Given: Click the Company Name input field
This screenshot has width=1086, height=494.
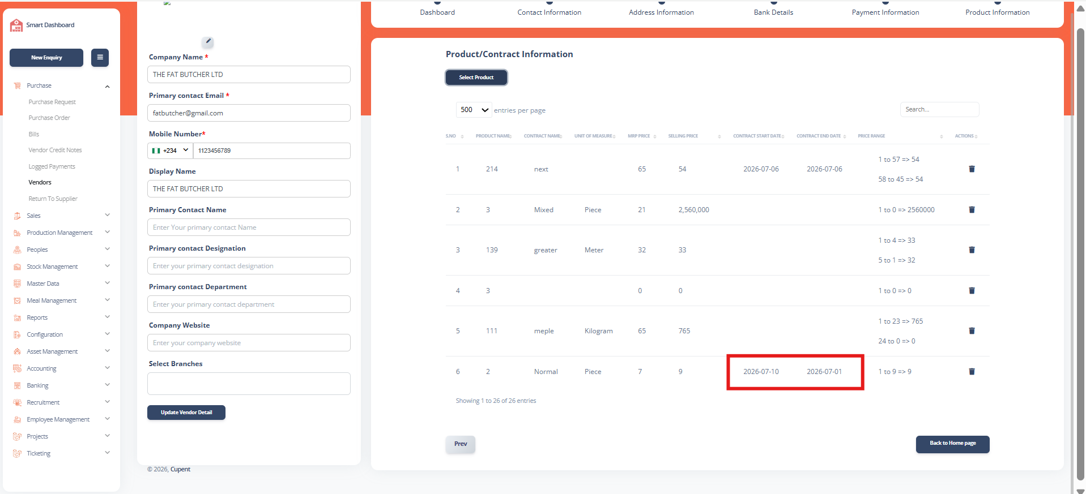Looking at the screenshot, I should 249,74.
